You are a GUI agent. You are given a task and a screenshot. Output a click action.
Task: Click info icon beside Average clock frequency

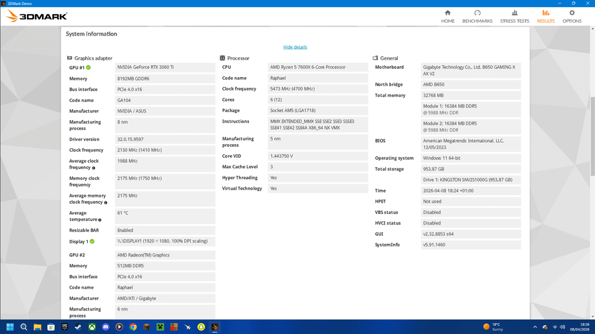[x=94, y=168]
